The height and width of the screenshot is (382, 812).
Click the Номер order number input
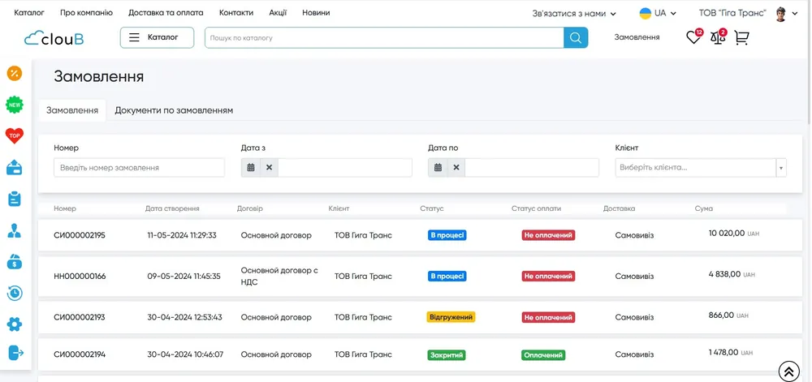[140, 168]
